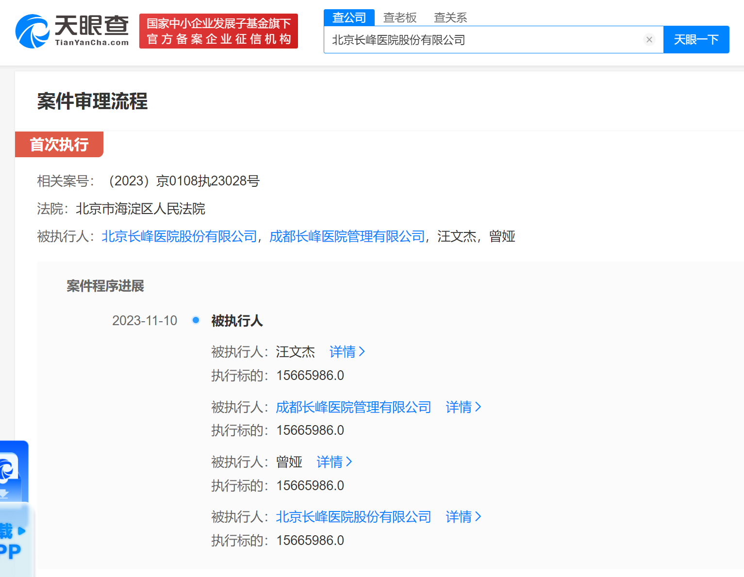Image resolution: width=744 pixels, height=577 pixels.
Task: Click the 2023-11-10 timeline dot
Action: (196, 320)
